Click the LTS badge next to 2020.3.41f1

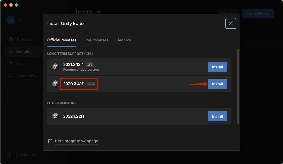click(x=91, y=84)
